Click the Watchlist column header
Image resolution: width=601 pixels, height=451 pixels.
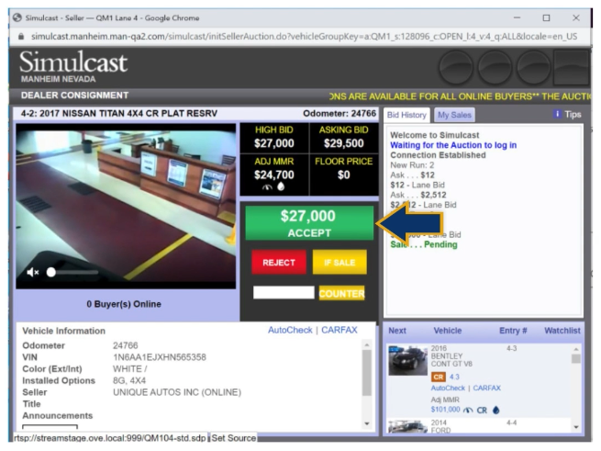click(562, 331)
